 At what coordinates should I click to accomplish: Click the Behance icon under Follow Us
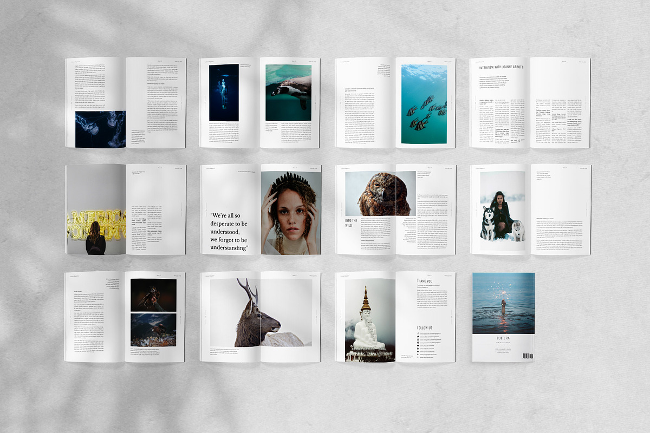coord(418,352)
